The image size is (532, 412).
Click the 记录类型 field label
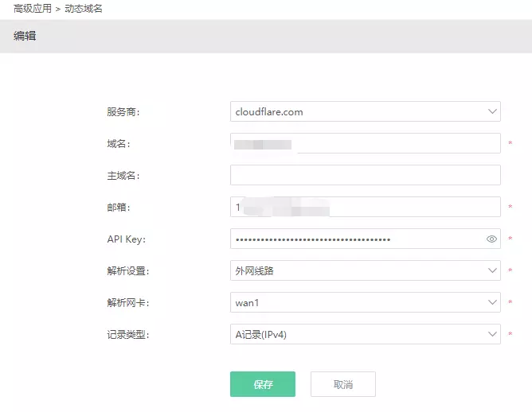tap(127, 334)
